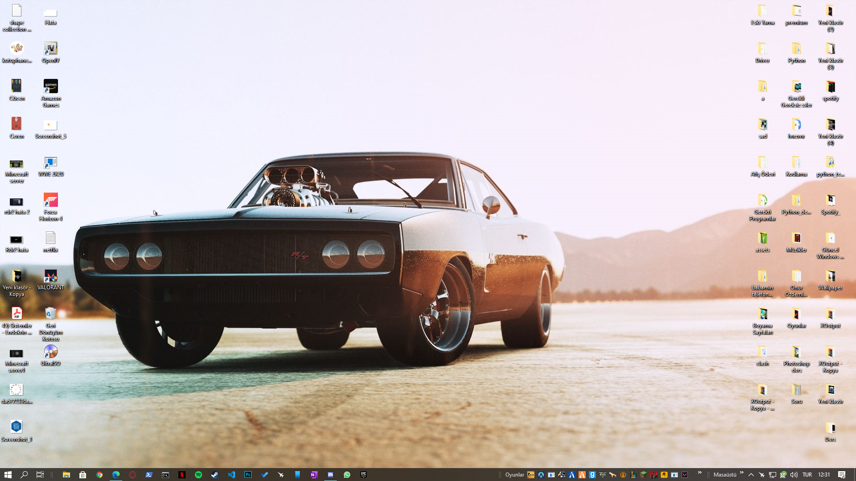Start GTA V from the Oyunlar toolbar
The image size is (856, 481).
point(602,475)
